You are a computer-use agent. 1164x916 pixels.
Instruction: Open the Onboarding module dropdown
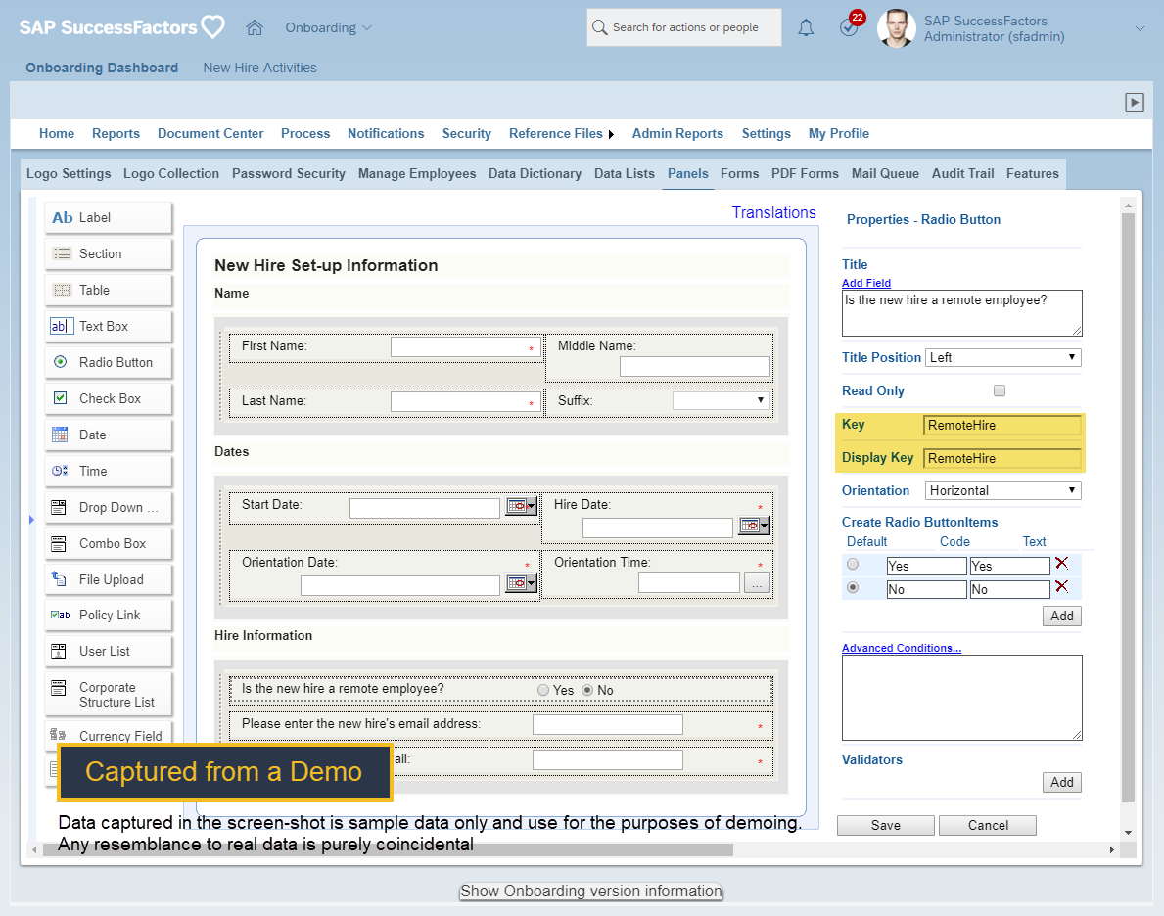pos(328,28)
